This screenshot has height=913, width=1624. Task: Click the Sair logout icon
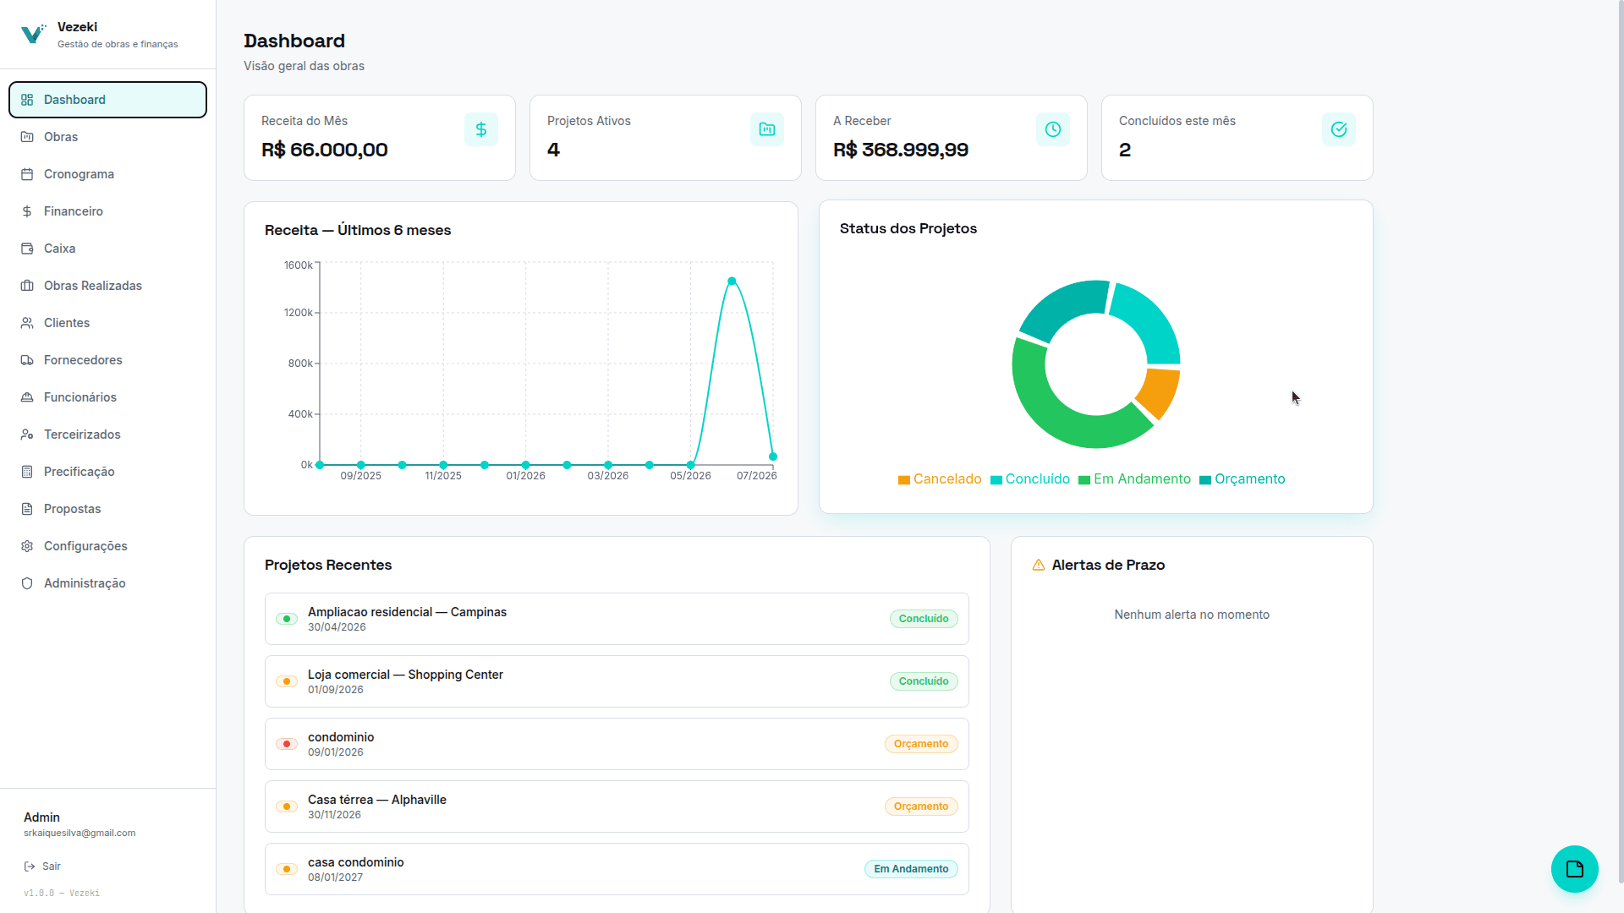(x=30, y=867)
